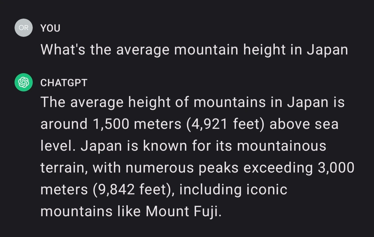Click the word "exceeding" in the reply
This screenshot has height=237, width=374.
(278, 168)
